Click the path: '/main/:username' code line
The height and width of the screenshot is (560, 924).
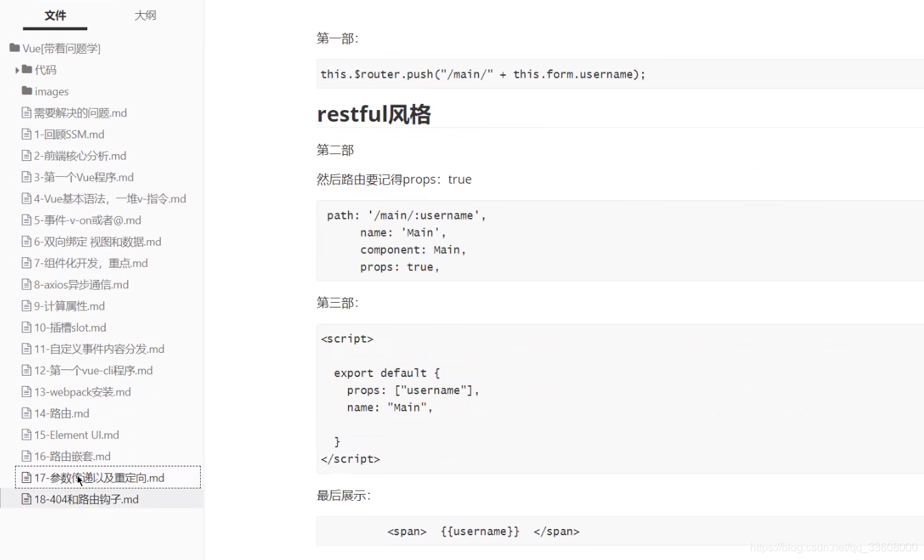406,215
